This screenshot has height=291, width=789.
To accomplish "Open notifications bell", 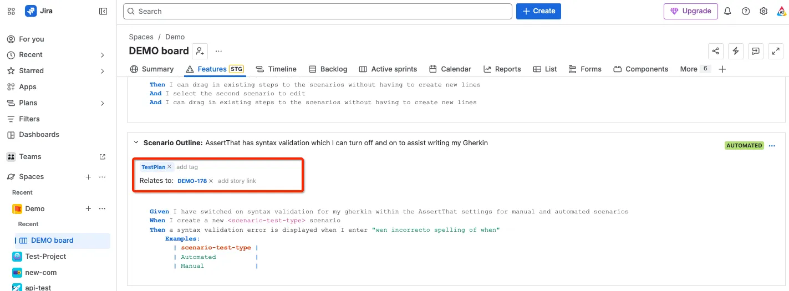I will [728, 11].
